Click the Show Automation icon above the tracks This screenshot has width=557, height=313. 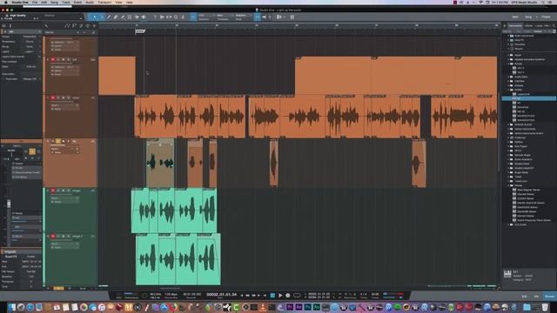[68, 25]
